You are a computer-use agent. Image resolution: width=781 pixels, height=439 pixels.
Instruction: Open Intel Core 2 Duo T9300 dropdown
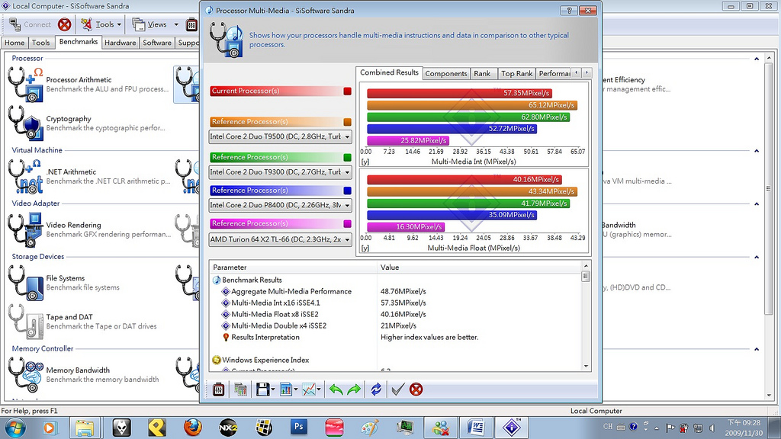pos(281,172)
